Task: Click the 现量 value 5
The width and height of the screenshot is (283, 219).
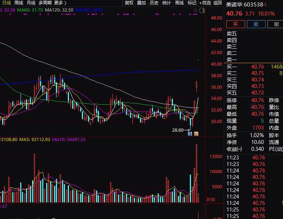Action: tap(262, 121)
